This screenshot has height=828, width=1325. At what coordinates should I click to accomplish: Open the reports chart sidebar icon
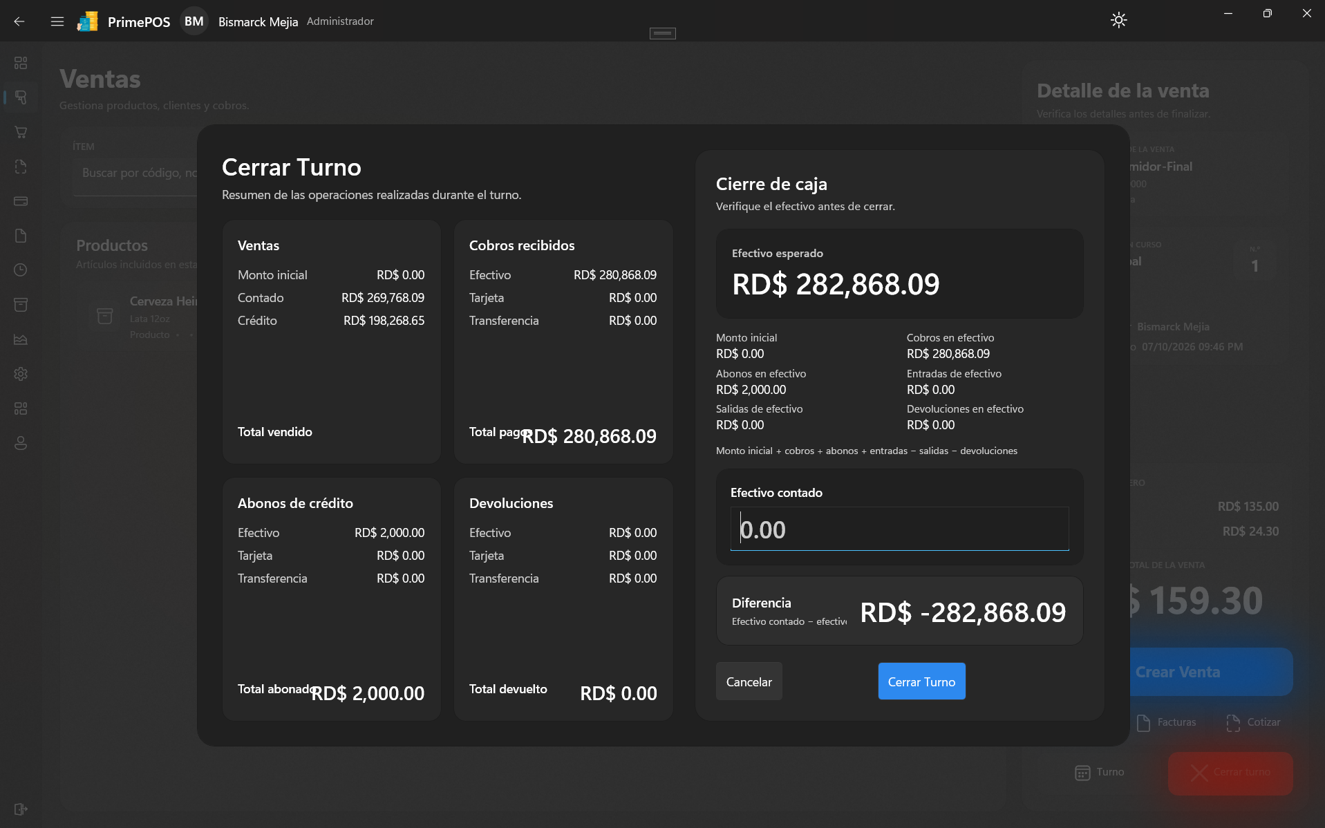pos(21,339)
